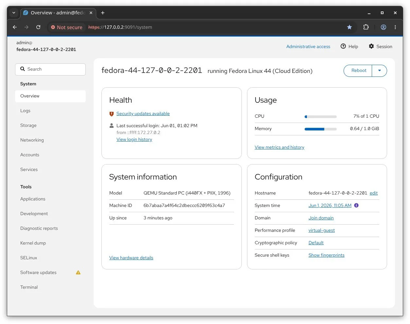Click the info icon beside System time

356,205
